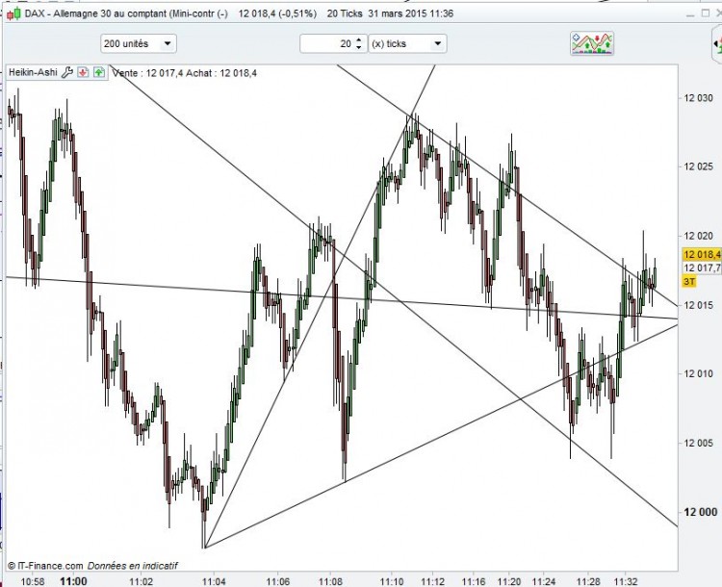Maximize the DAX chart window
This screenshot has width=722, height=587.
coord(706,13)
